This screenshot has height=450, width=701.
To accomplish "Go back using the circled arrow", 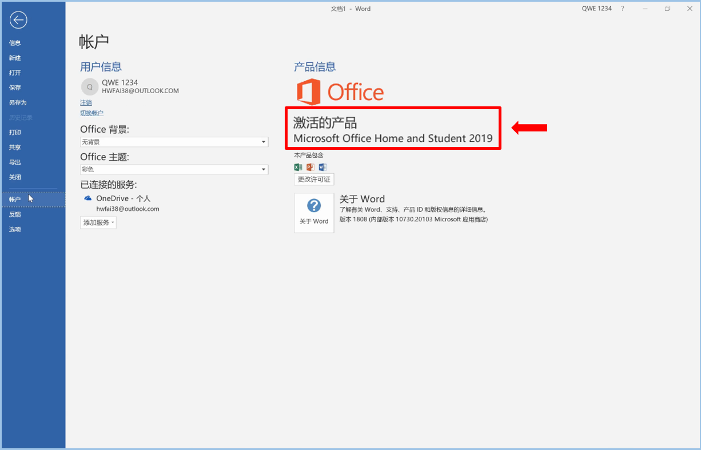I will point(18,20).
